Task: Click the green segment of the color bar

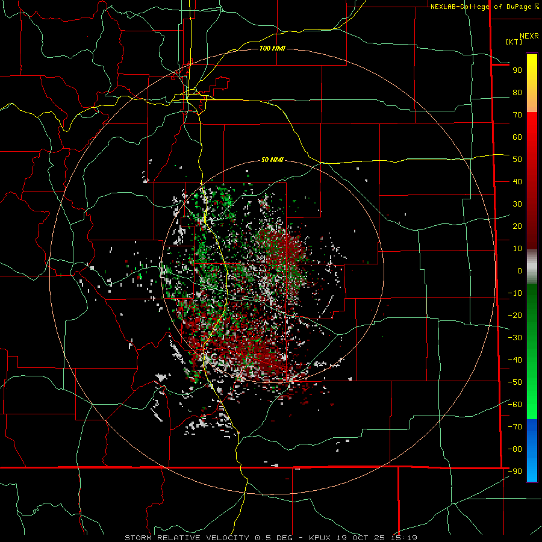Action: point(532,351)
